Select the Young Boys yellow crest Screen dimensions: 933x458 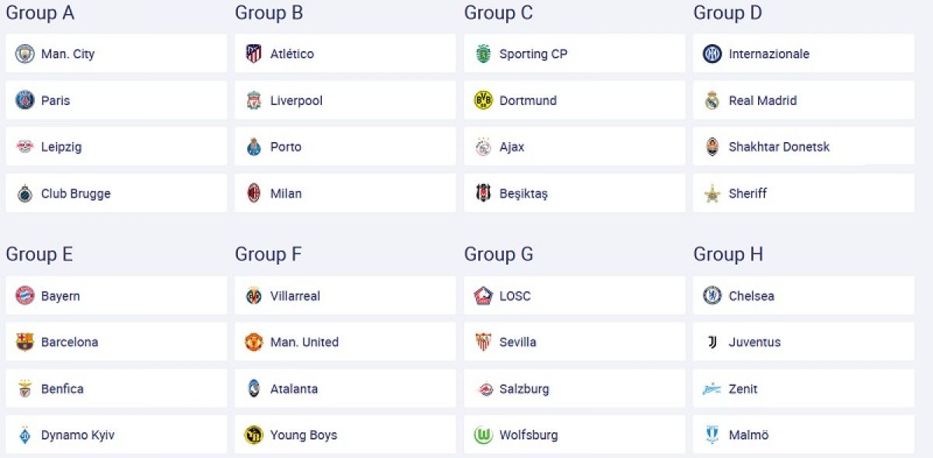click(x=254, y=435)
